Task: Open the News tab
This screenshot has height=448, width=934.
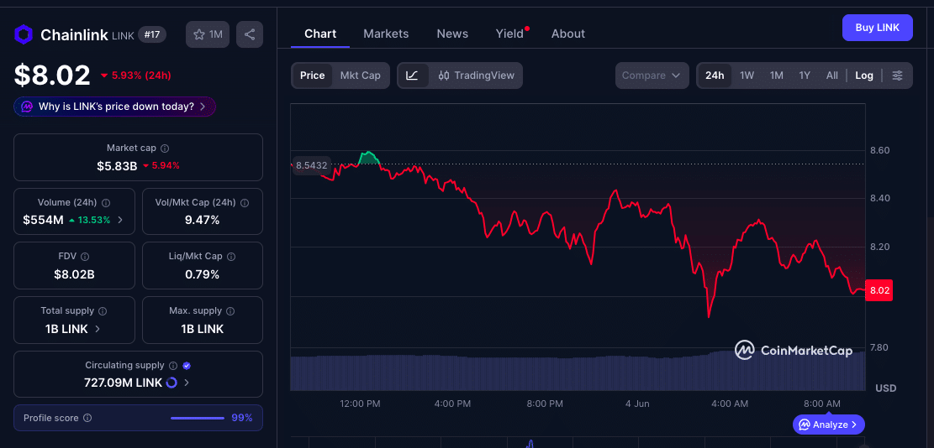Action: pyautogui.click(x=452, y=34)
